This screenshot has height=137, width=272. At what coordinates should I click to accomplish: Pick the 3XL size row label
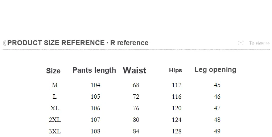[x=55, y=131]
